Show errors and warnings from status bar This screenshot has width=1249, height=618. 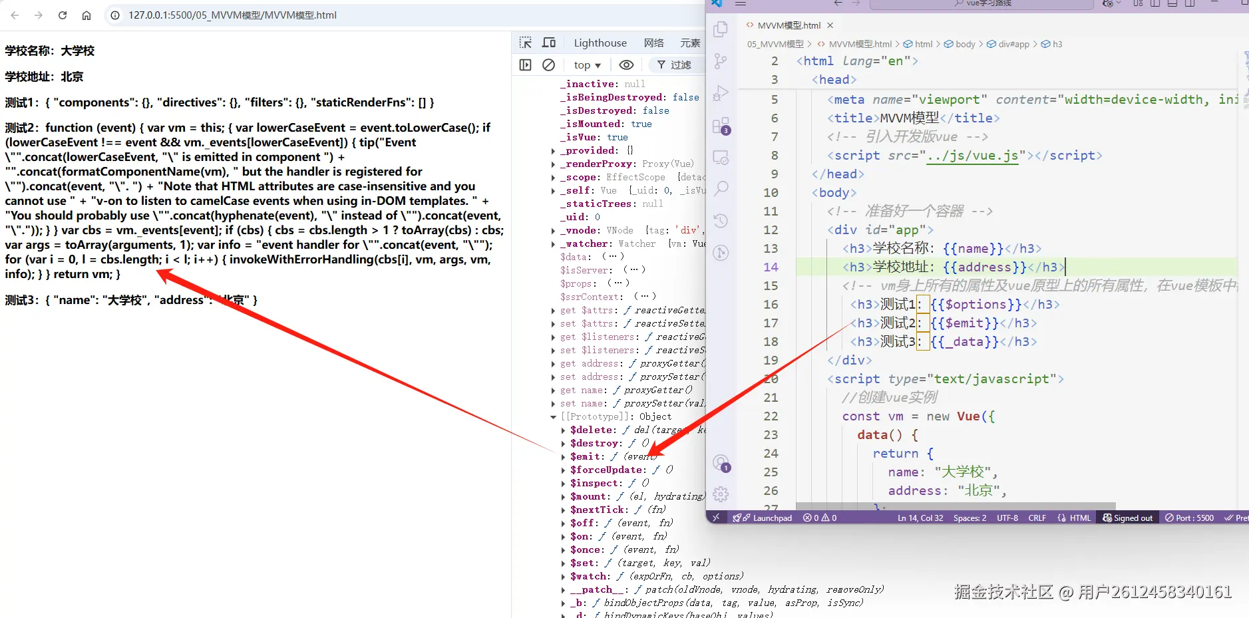pos(820,518)
